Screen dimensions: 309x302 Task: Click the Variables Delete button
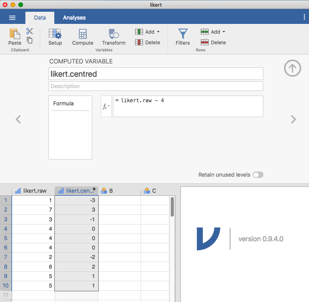(x=147, y=42)
